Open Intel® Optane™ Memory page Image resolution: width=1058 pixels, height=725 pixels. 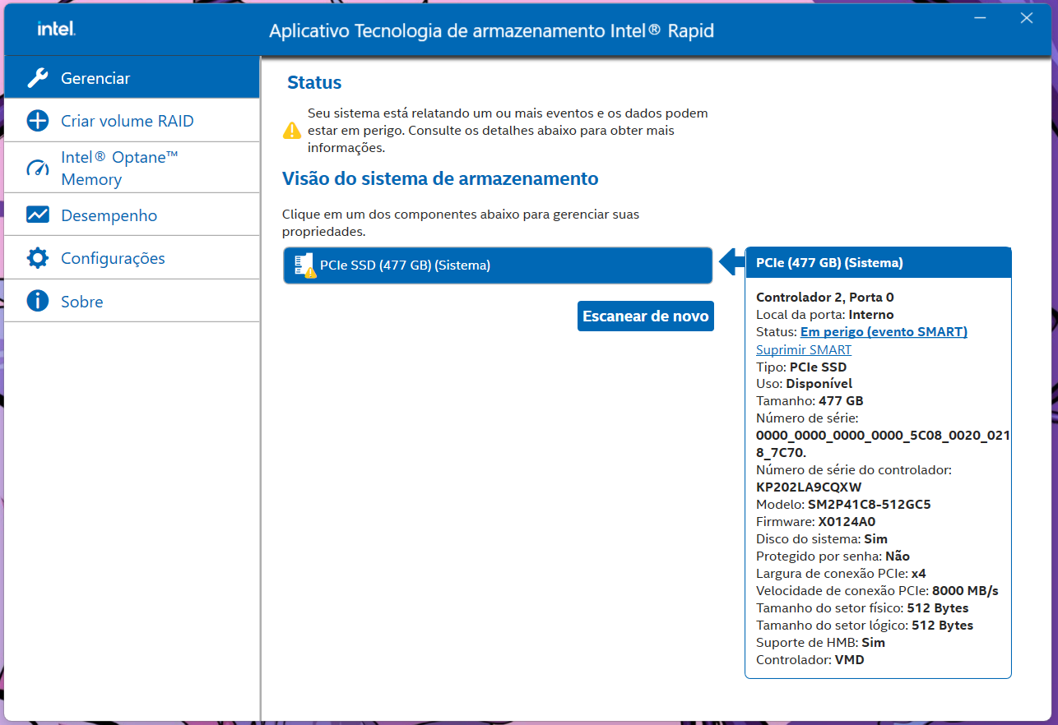coord(132,168)
